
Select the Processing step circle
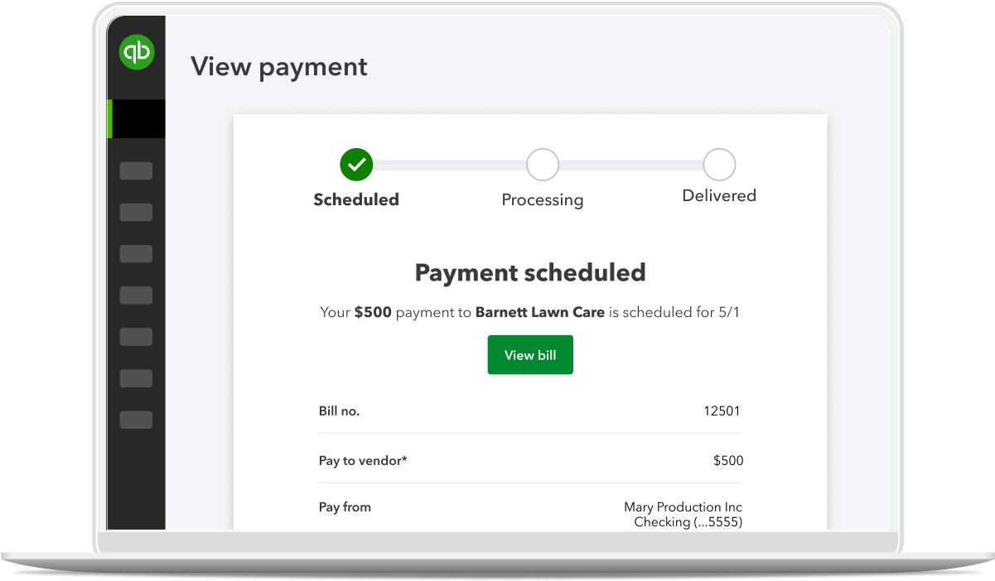click(543, 165)
